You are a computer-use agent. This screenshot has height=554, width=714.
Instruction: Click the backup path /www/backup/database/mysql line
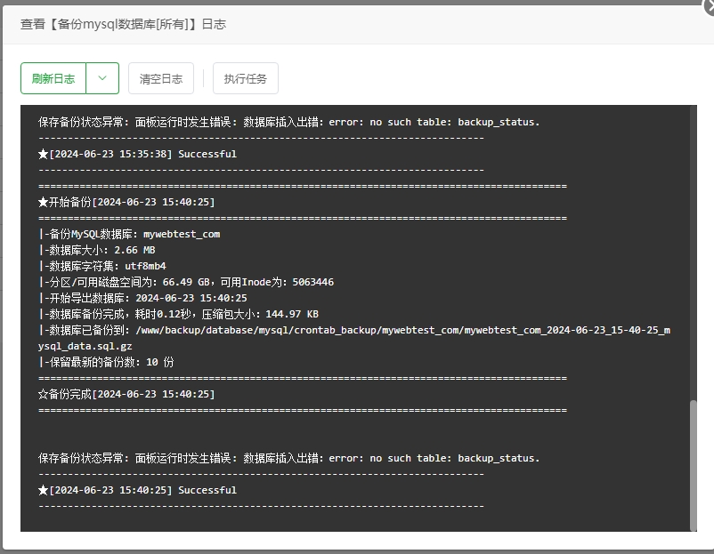click(x=354, y=330)
